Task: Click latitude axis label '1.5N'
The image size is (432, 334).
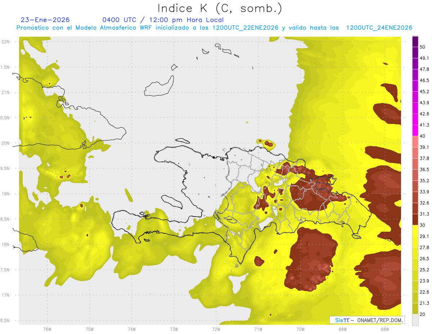Action: coord(5,67)
